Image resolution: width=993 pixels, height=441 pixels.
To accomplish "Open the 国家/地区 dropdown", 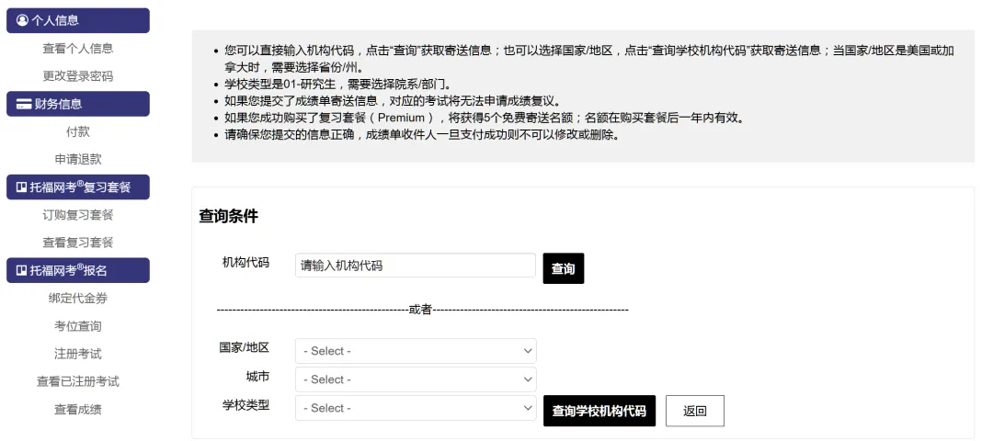I will 415,351.
